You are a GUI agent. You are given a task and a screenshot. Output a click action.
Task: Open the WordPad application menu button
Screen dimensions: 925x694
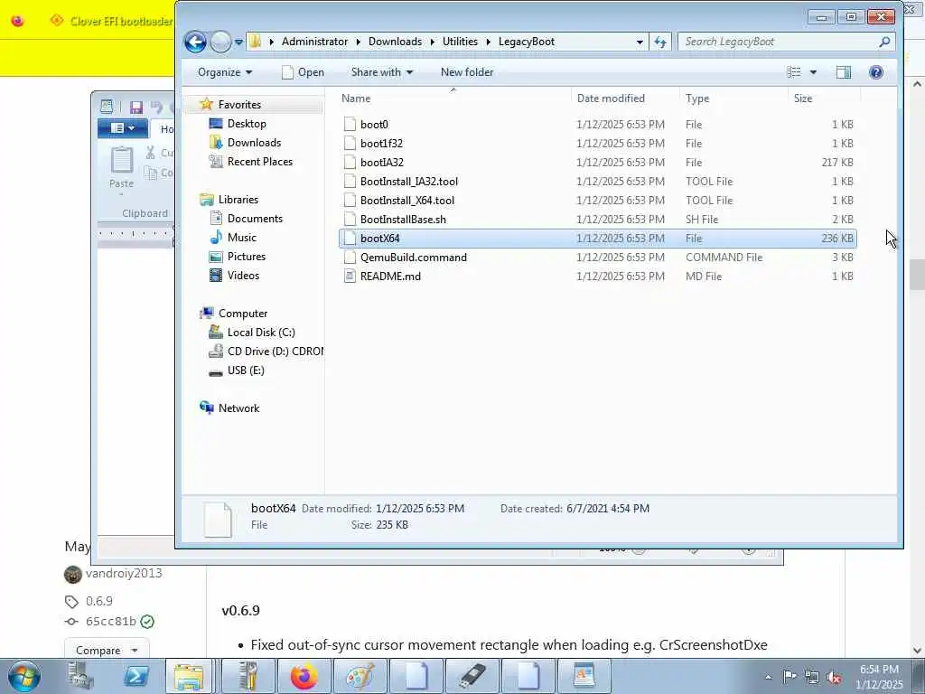[123, 128]
